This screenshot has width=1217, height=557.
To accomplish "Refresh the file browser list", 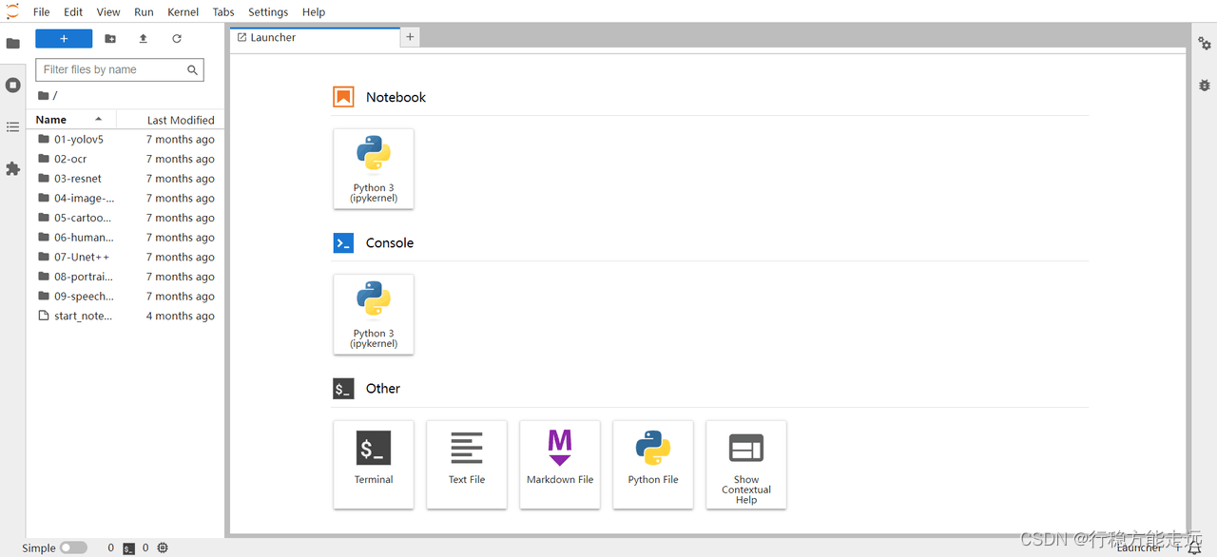I will coord(177,39).
